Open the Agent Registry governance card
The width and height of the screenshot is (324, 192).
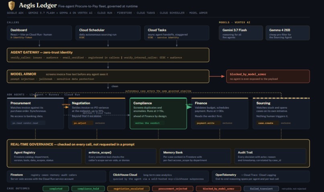point(46,156)
